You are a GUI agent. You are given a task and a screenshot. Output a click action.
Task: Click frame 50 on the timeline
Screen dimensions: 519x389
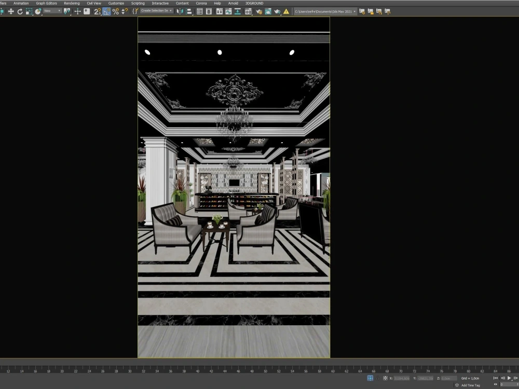pyautogui.click(x=265, y=371)
